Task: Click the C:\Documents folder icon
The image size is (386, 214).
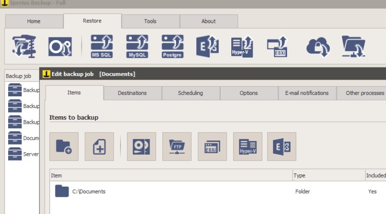Action: click(x=62, y=191)
